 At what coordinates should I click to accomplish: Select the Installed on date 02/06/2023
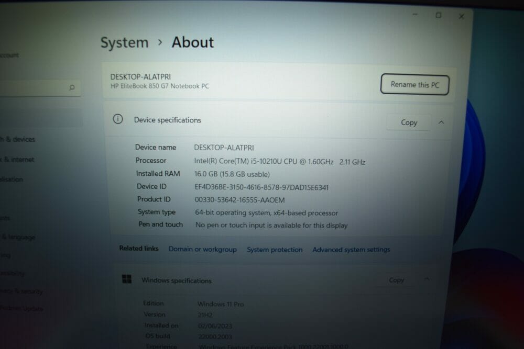pos(215,325)
